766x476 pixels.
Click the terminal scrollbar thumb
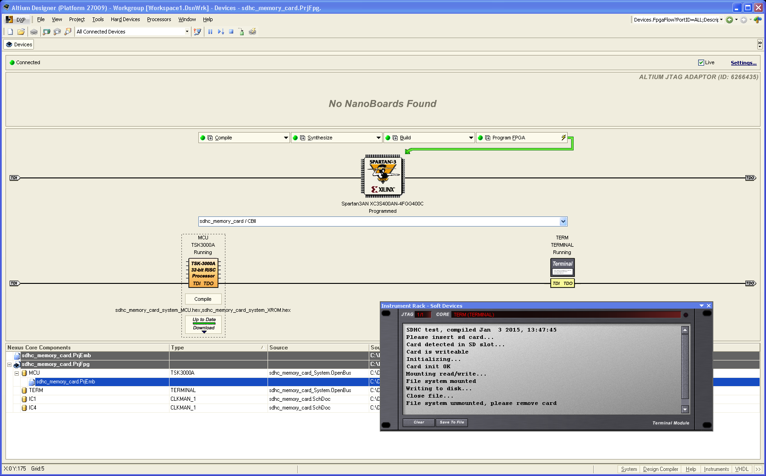[685, 366]
